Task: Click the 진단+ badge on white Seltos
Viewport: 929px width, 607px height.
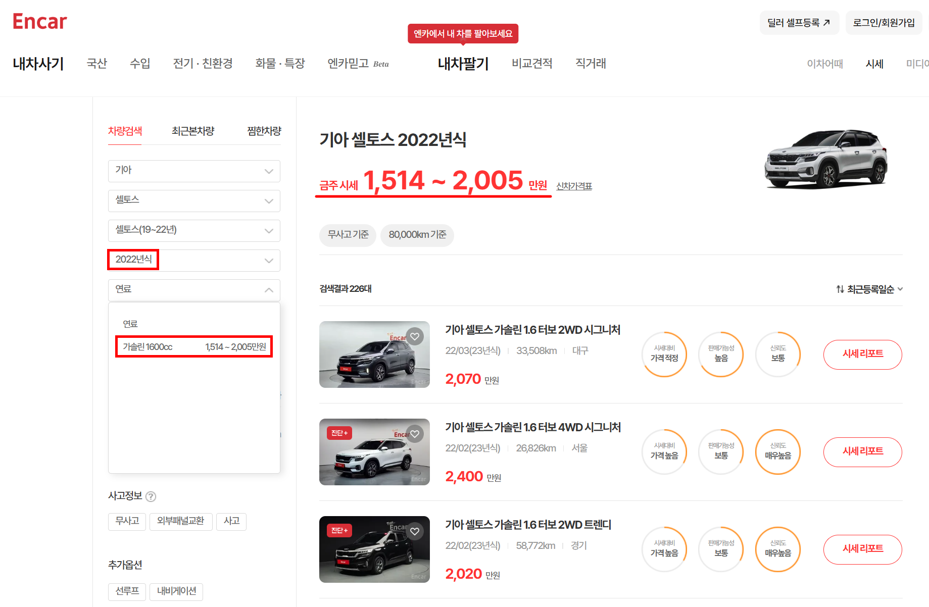Action: (339, 433)
